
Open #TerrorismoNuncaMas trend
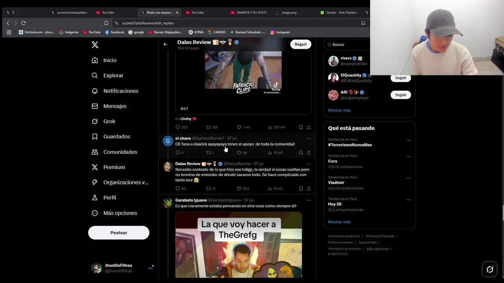coord(350,145)
